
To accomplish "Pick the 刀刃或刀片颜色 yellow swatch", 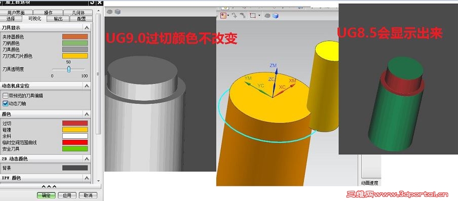I will pos(75,56).
